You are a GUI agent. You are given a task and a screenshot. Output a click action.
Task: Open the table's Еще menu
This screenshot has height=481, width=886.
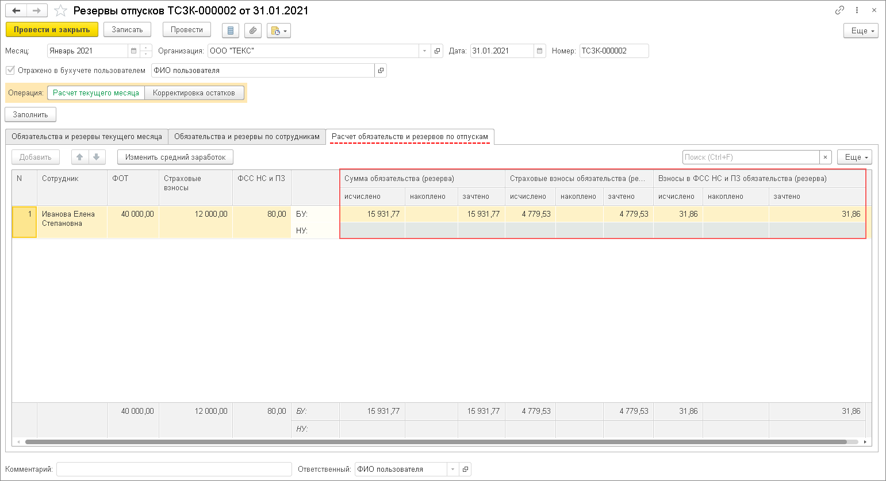[x=854, y=157]
